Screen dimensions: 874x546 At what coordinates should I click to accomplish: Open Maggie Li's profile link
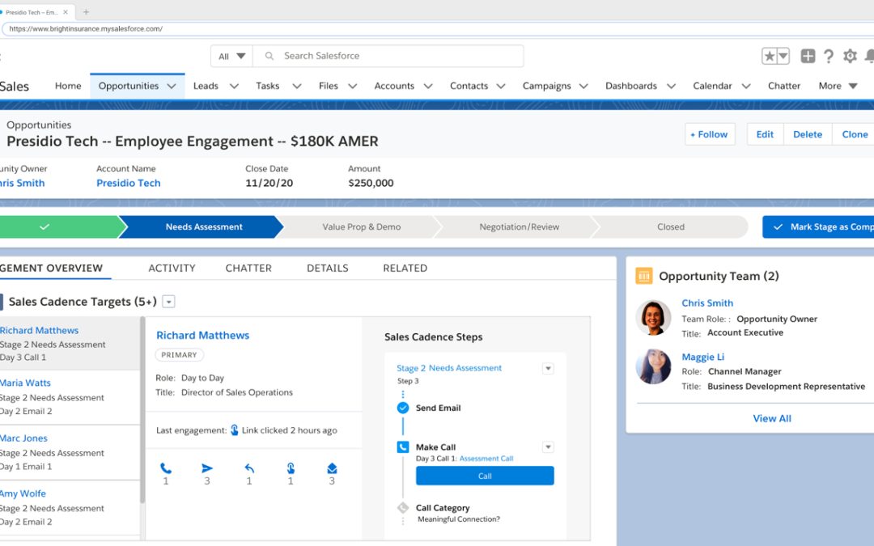click(703, 358)
